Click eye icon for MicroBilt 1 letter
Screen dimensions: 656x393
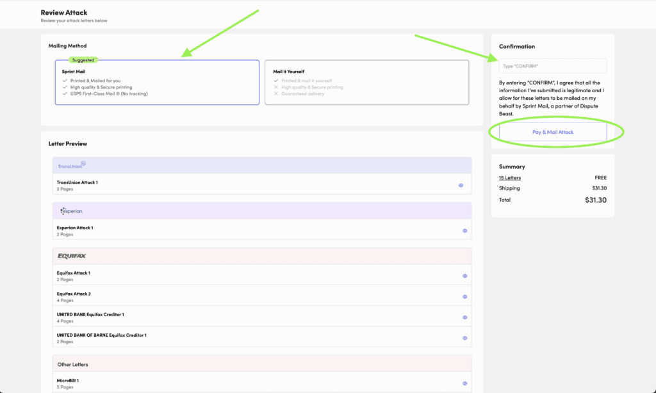pyautogui.click(x=464, y=383)
